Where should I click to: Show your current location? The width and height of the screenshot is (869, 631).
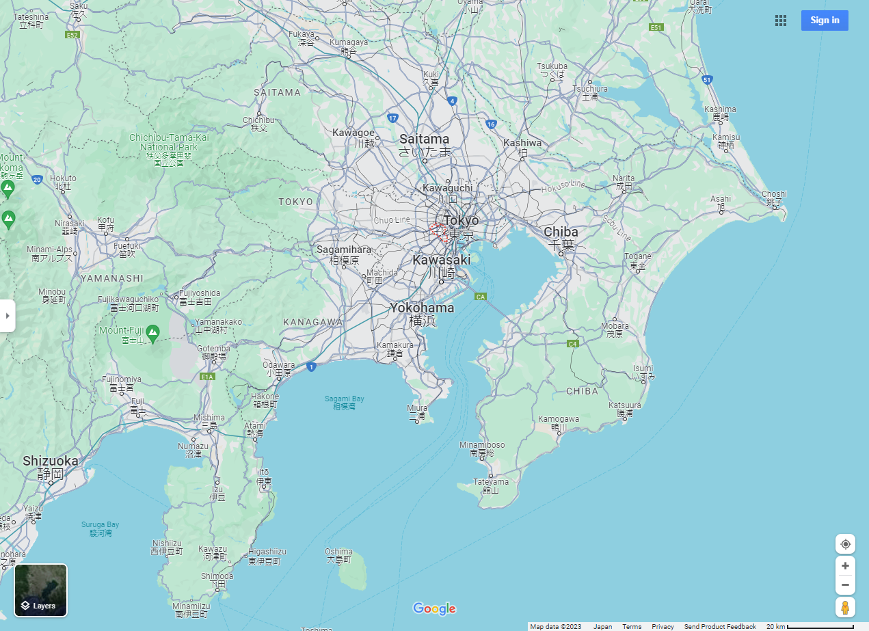[x=845, y=544]
